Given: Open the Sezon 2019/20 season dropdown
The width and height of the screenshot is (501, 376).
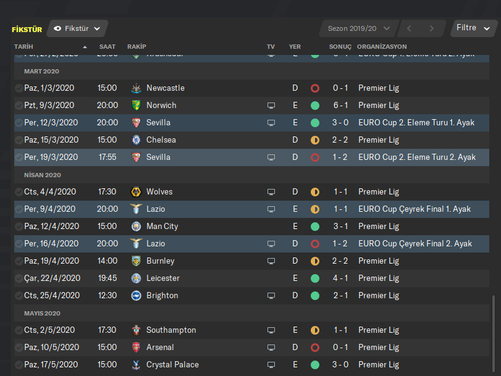Looking at the screenshot, I should pos(358,28).
